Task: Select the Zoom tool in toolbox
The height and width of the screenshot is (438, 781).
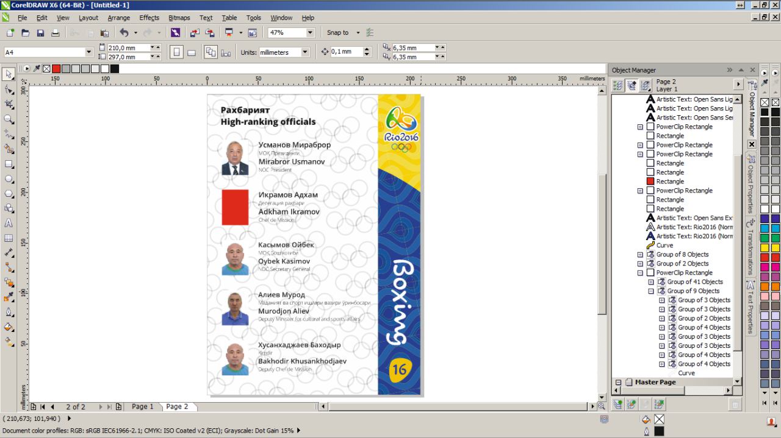Action: [x=9, y=119]
